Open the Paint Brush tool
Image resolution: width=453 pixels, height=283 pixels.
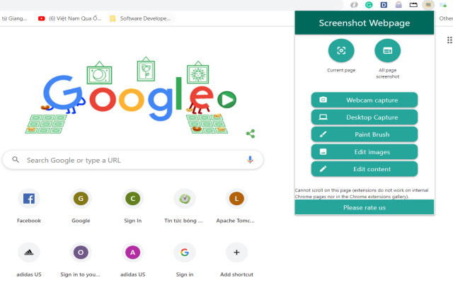click(365, 134)
